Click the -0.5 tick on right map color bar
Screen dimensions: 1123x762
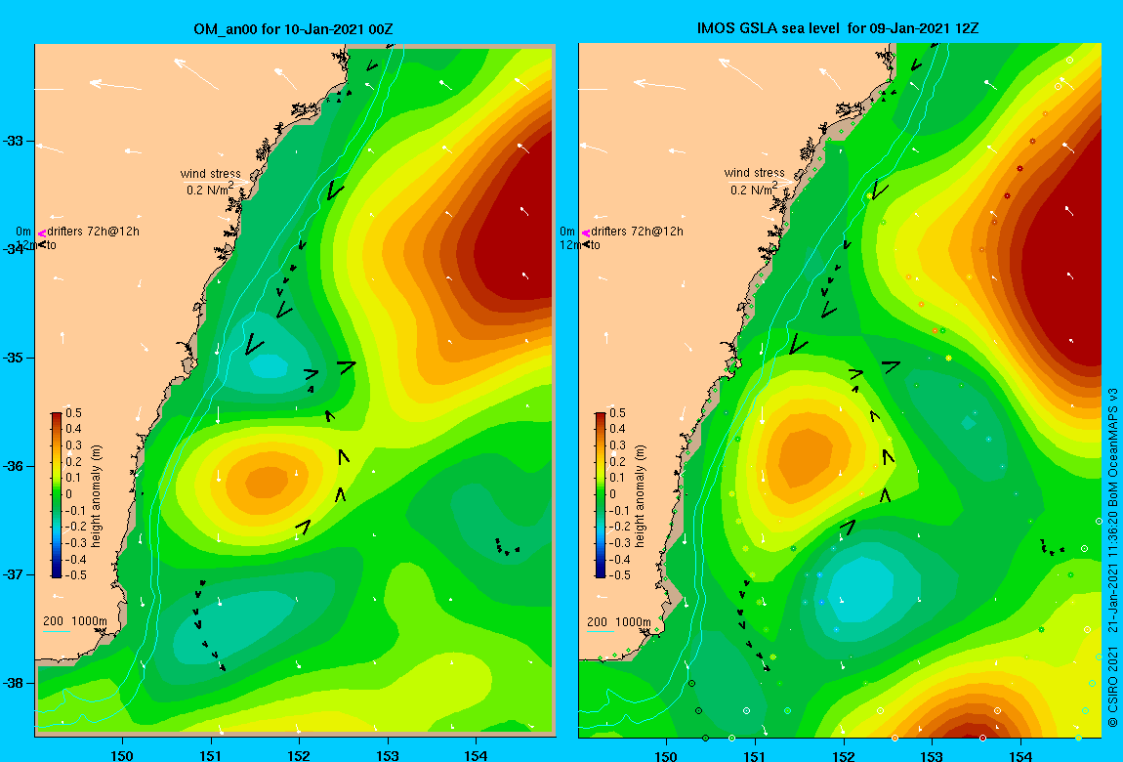(x=618, y=575)
